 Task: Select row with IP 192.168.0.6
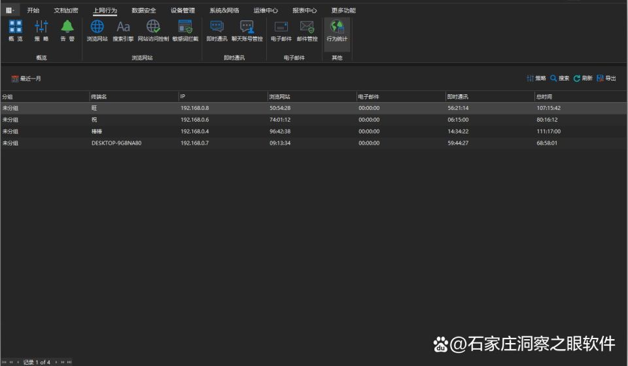(x=313, y=119)
